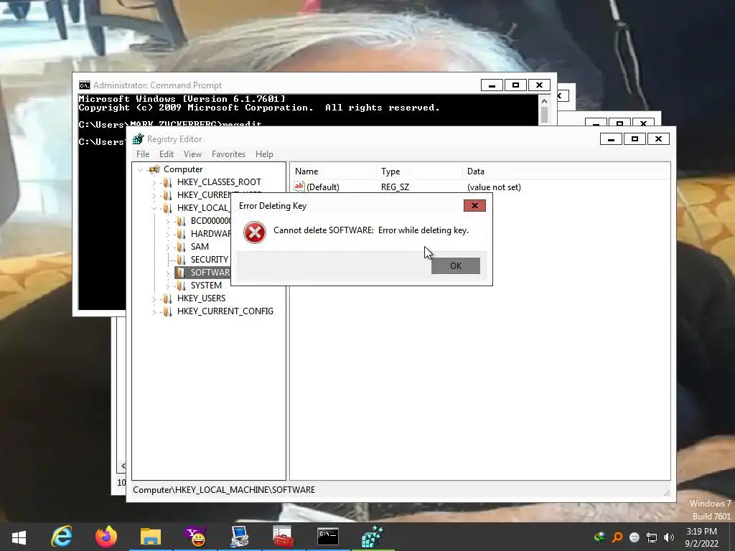Select the HKEY_CLASSES_ROOT key
Image resolution: width=735 pixels, height=551 pixels.
[219, 182]
